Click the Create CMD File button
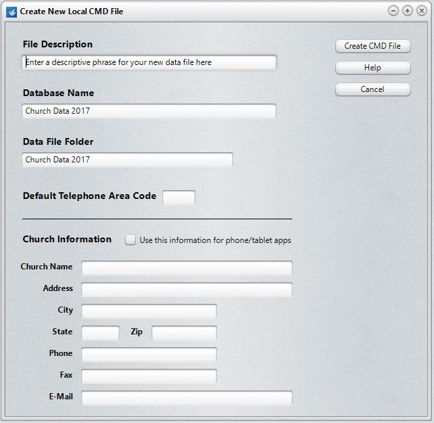 (373, 46)
